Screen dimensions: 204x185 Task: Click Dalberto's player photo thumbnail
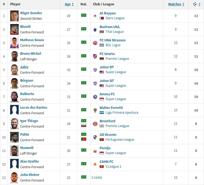coord(14,97)
